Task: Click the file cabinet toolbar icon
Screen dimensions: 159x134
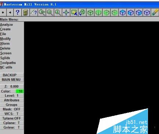Action: (x=26, y=13)
